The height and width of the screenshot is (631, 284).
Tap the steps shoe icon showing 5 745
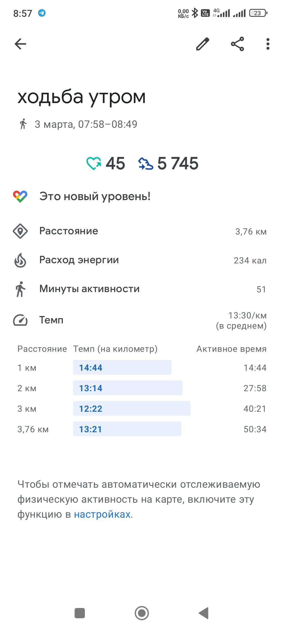146,164
